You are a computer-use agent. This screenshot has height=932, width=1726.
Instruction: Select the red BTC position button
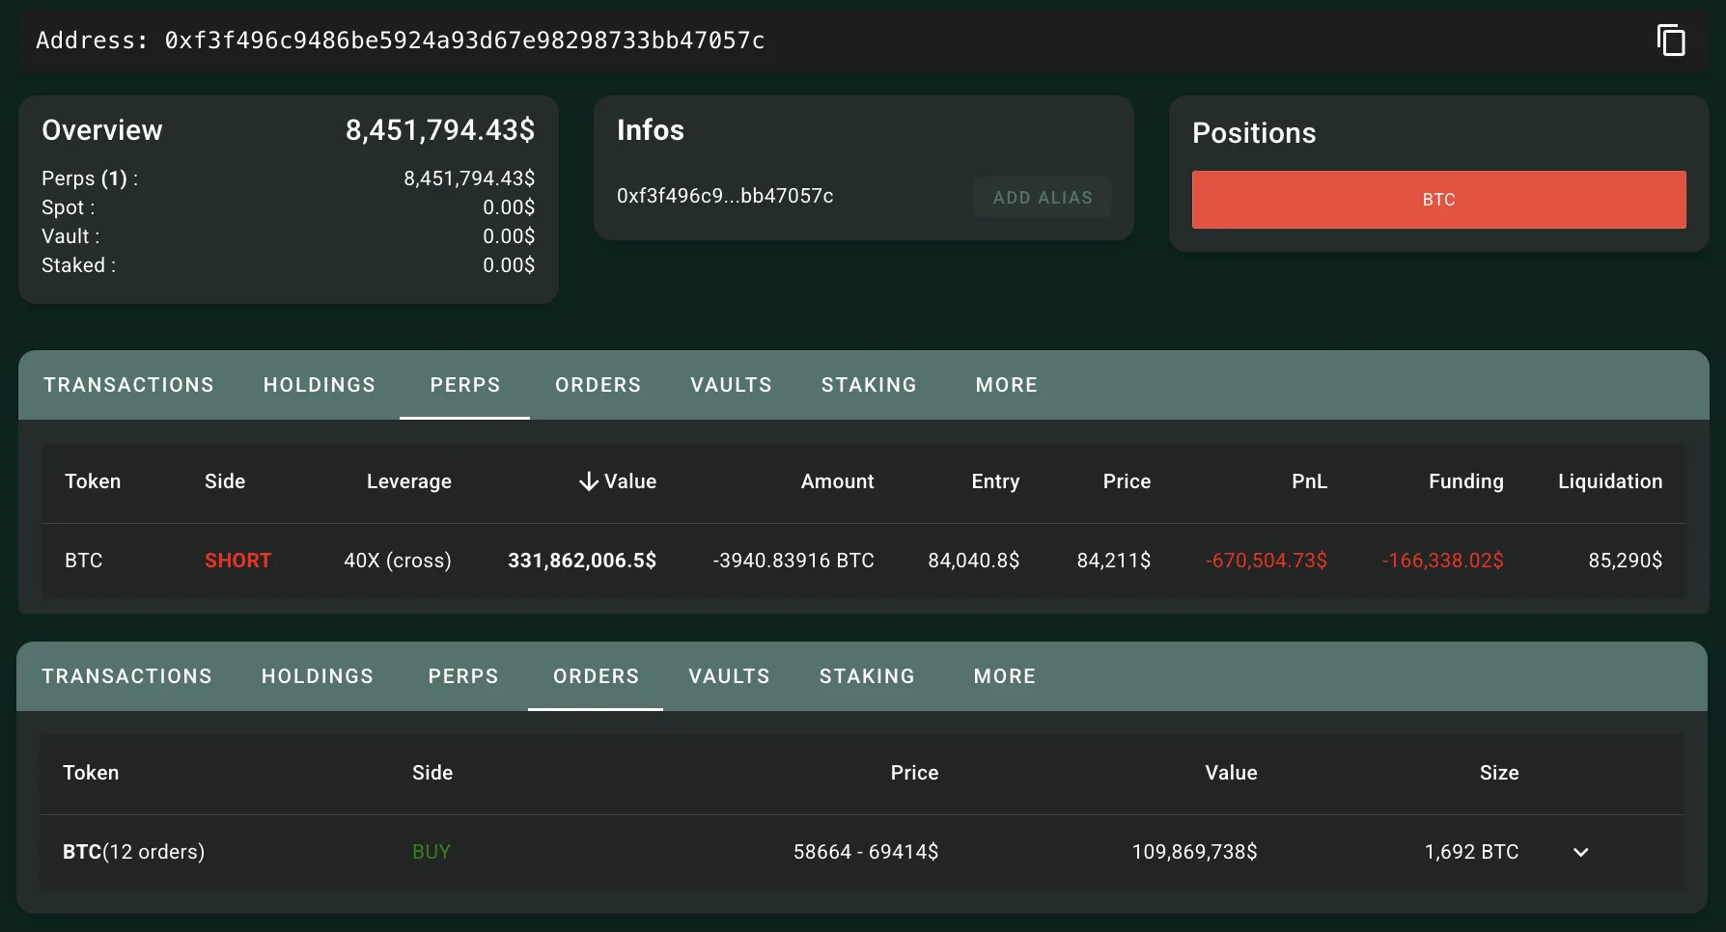[x=1438, y=200]
